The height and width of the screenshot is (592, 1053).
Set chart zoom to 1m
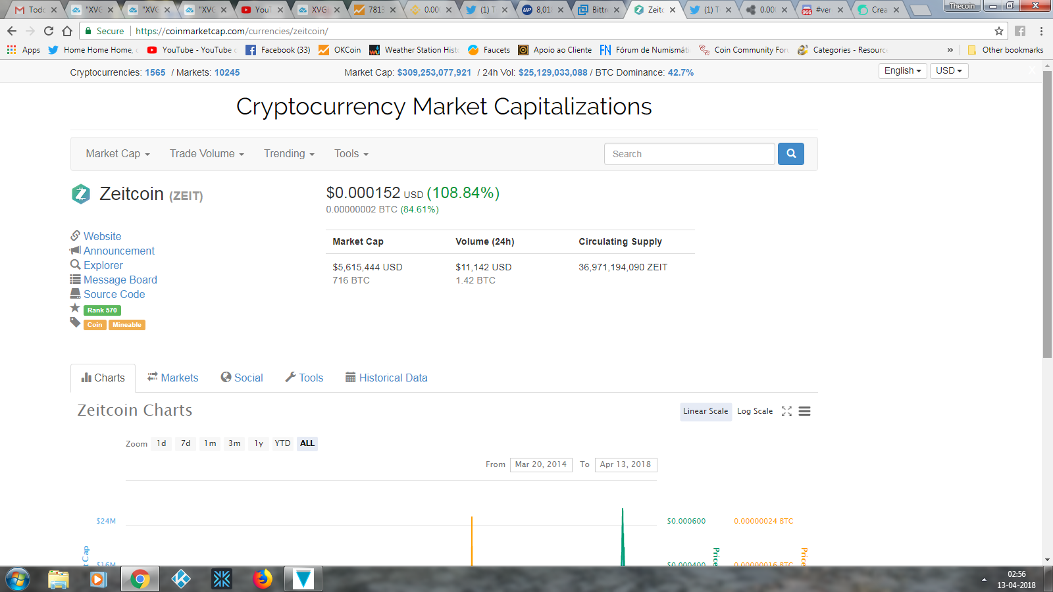[x=210, y=443]
